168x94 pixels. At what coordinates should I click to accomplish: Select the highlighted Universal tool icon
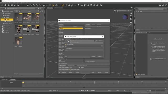[x=63, y=5]
